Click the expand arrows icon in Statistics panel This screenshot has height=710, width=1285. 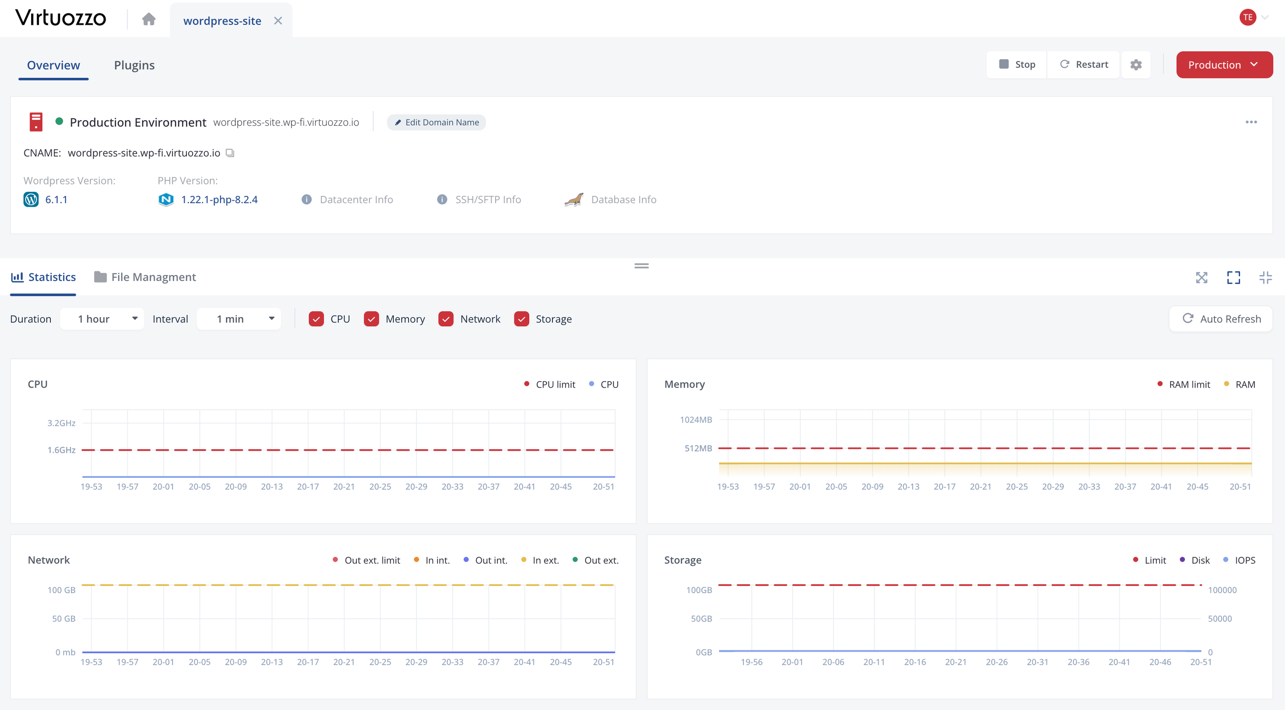pos(1201,278)
